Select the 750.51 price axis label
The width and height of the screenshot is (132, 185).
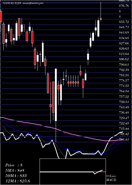(124, 102)
